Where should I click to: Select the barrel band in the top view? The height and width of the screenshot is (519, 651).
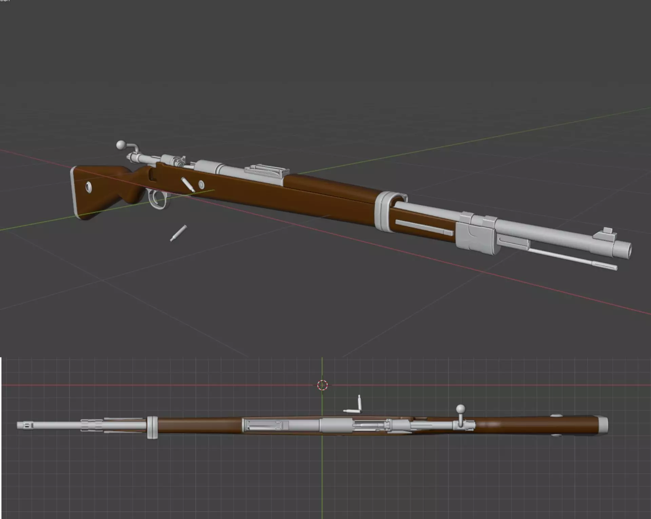pos(152,427)
